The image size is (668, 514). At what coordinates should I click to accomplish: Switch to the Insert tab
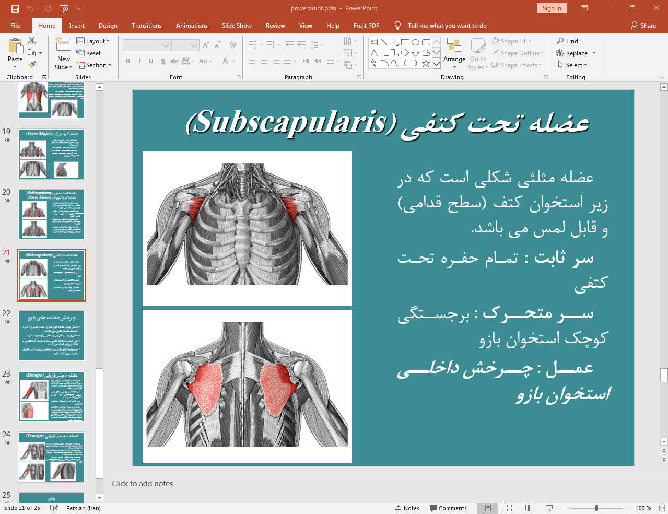coord(77,25)
